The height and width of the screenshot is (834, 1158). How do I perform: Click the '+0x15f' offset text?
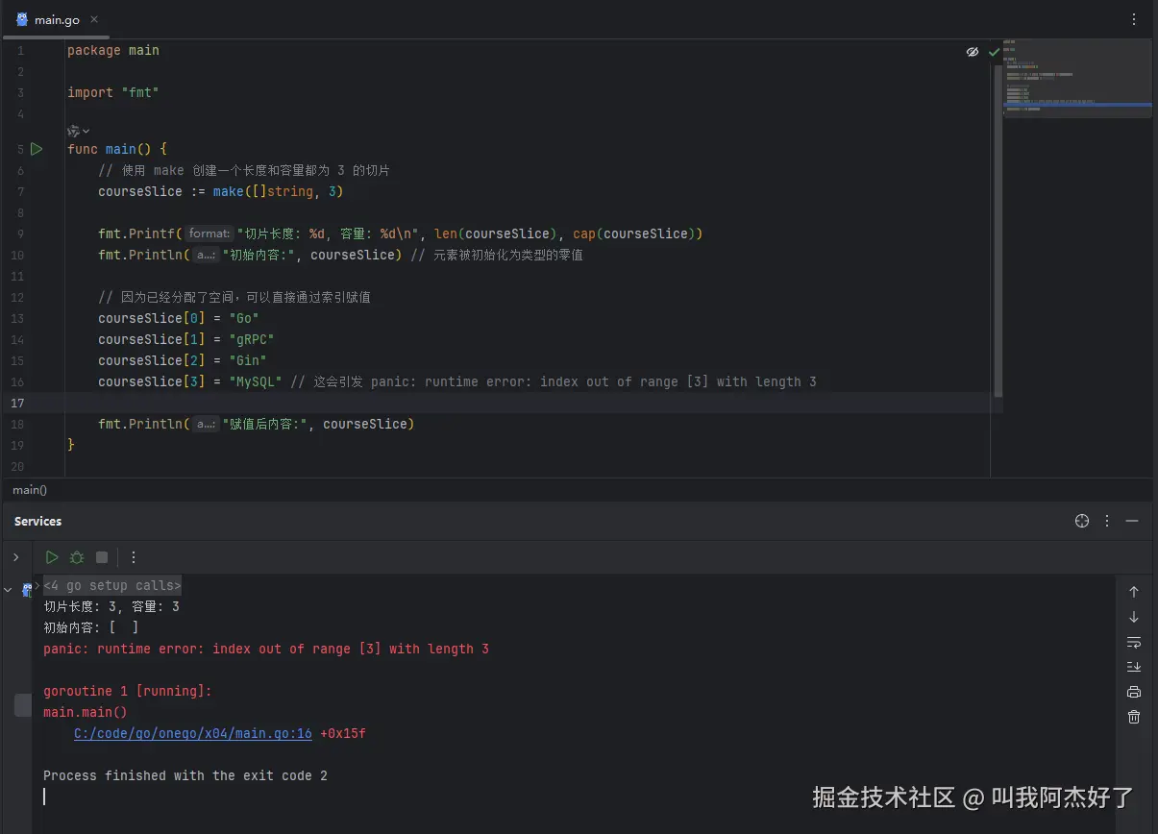(x=343, y=734)
